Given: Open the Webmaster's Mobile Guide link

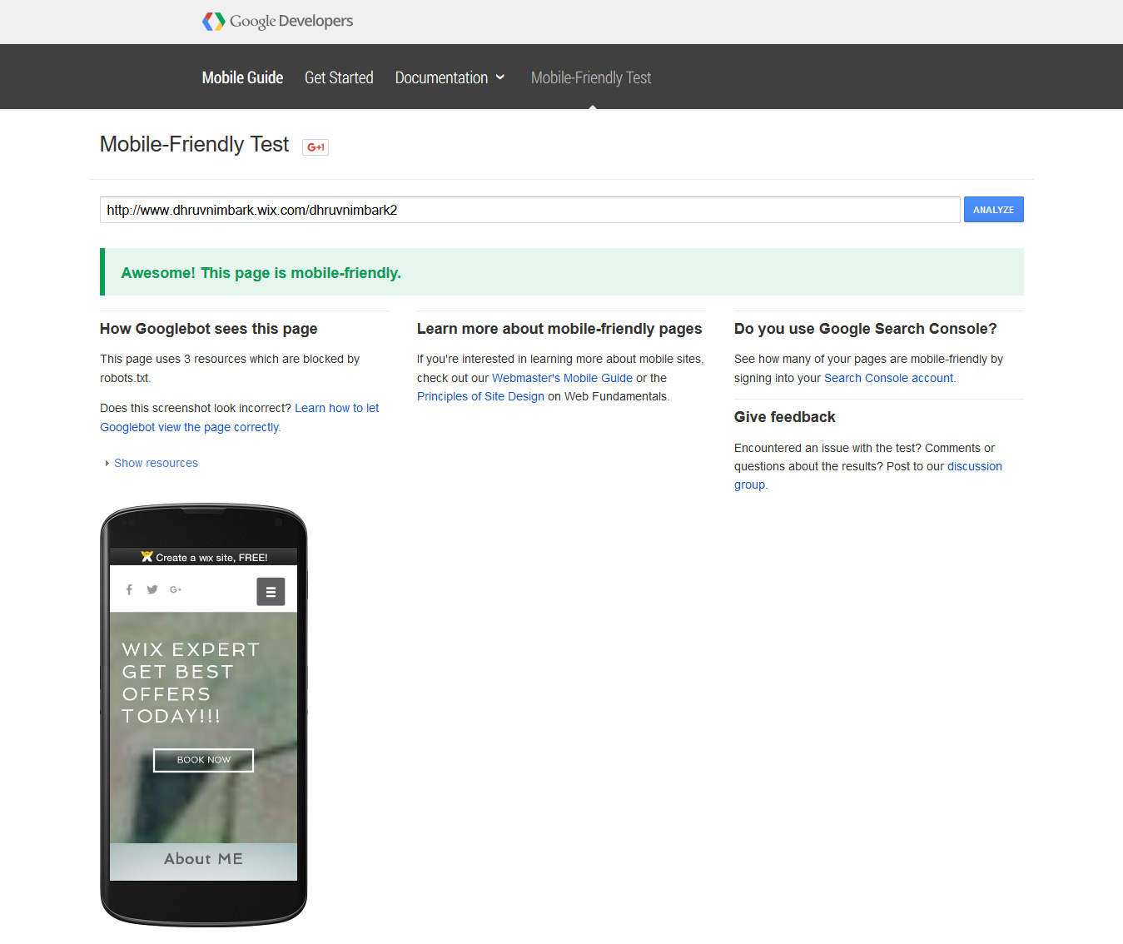Looking at the screenshot, I should (x=562, y=378).
